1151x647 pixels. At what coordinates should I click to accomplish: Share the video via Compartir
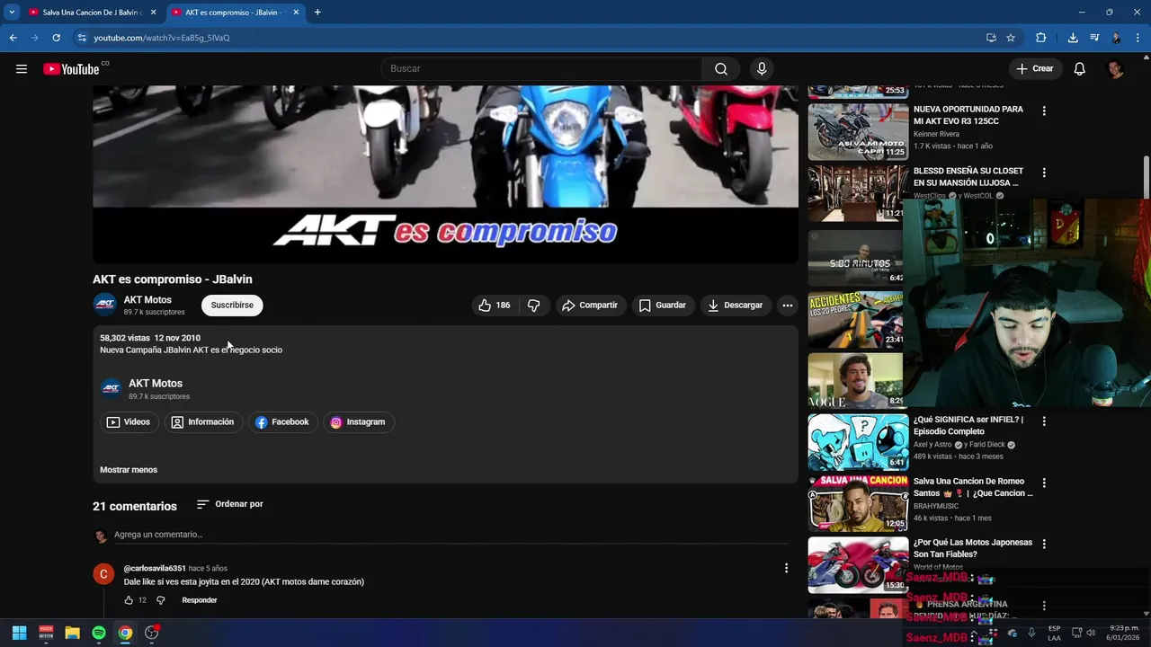(x=590, y=306)
